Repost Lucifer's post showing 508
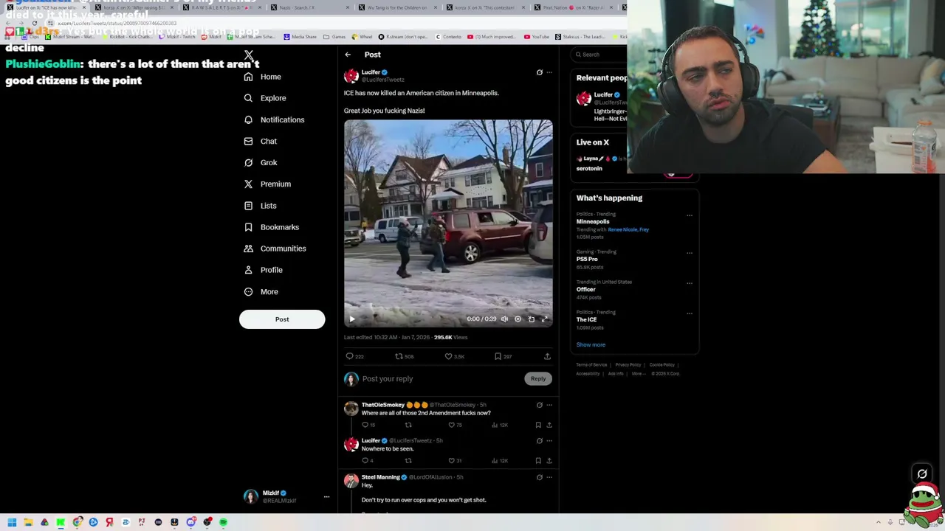The image size is (945, 531). 404,356
